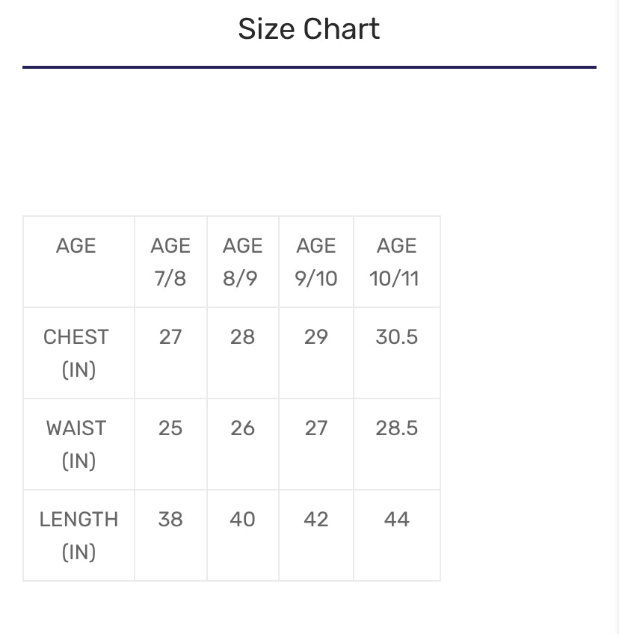Click length value 42 for age 9/10
The image size is (619, 634).
click(316, 520)
